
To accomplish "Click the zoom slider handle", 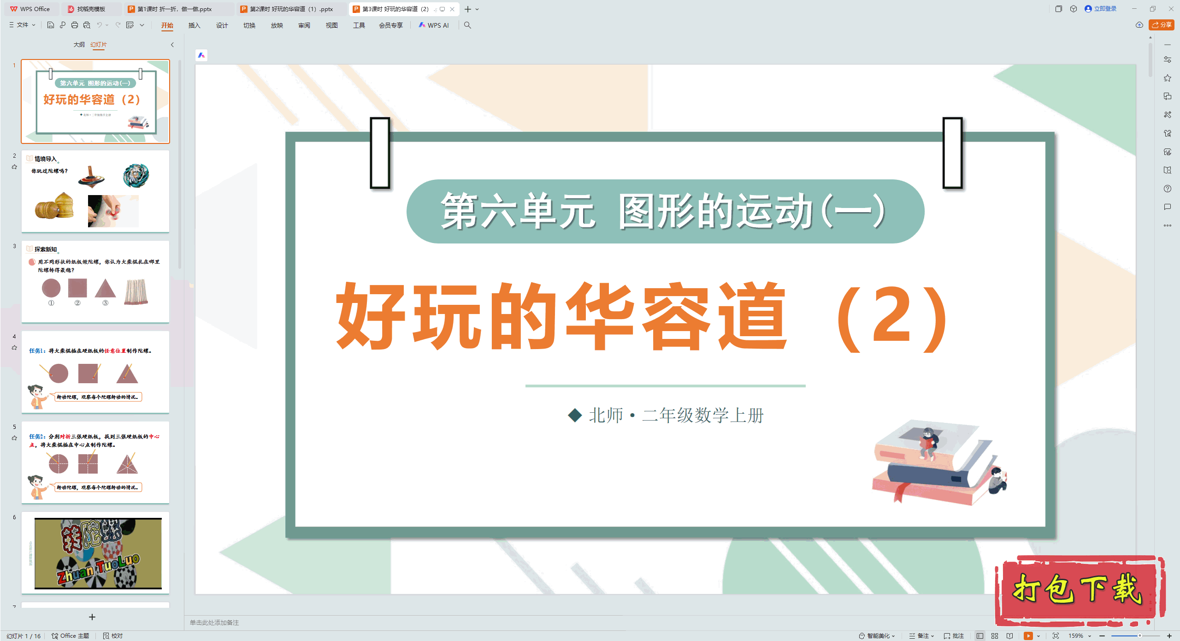I will click(1139, 636).
